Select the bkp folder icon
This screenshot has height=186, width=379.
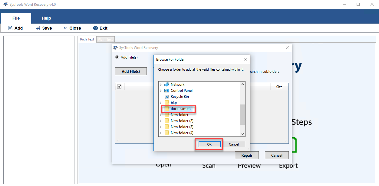click(x=167, y=103)
